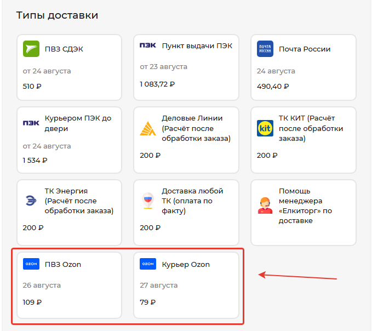The height and width of the screenshot is (331, 372).
Task: Select Деловые Линии delivery title
Action: (196, 128)
